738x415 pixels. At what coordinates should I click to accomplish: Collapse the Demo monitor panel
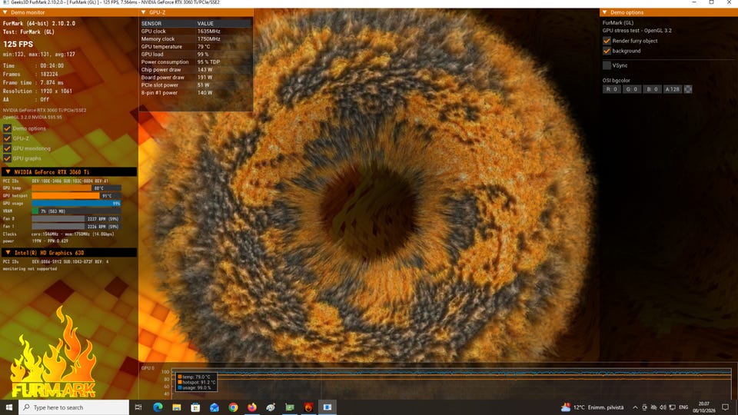tap(5, 12)
